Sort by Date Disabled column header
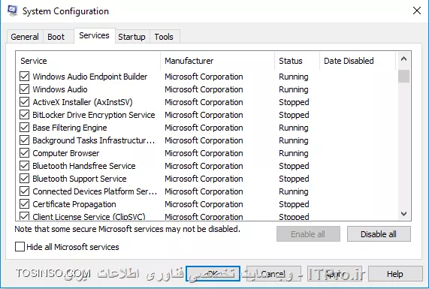 (x=358, y=60)
